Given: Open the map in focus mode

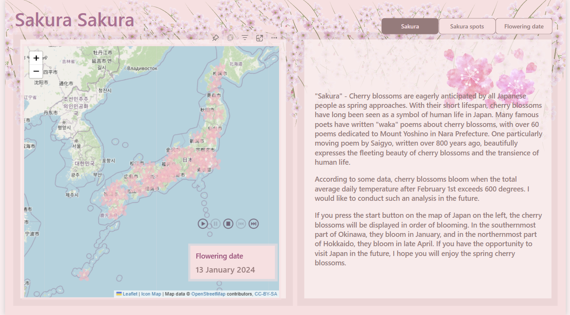Looking at the screenshot, I should pos(260,38).
